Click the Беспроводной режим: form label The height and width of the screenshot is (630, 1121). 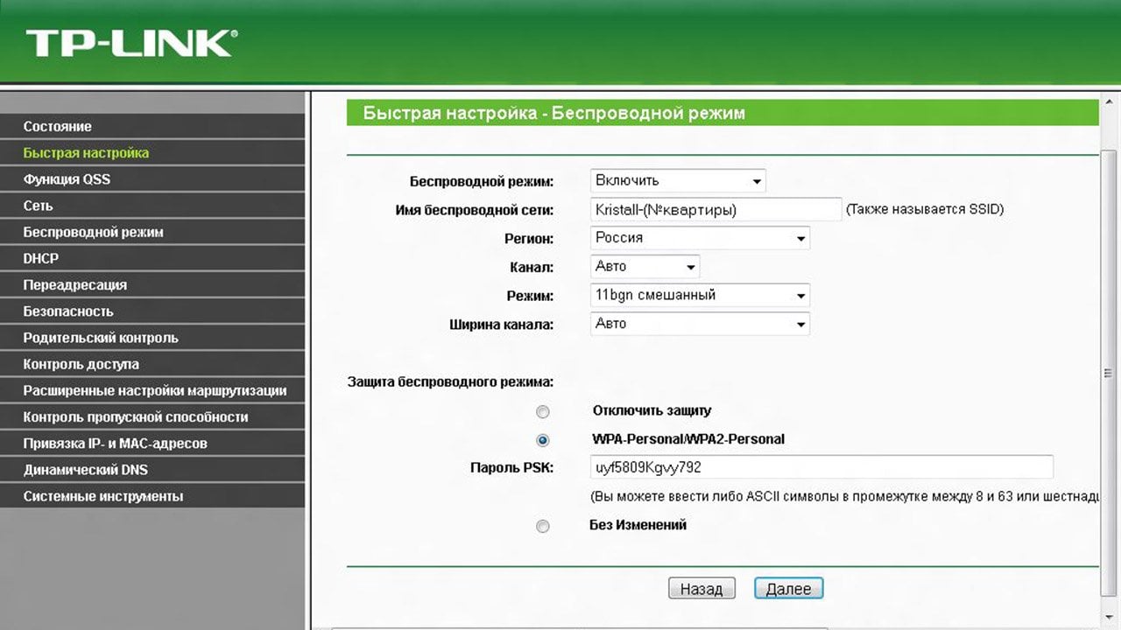click(482, 182)
